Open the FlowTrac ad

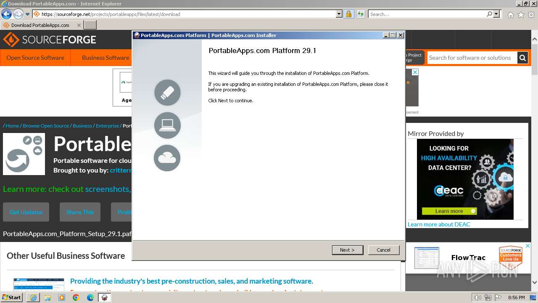tap(468, 258)
